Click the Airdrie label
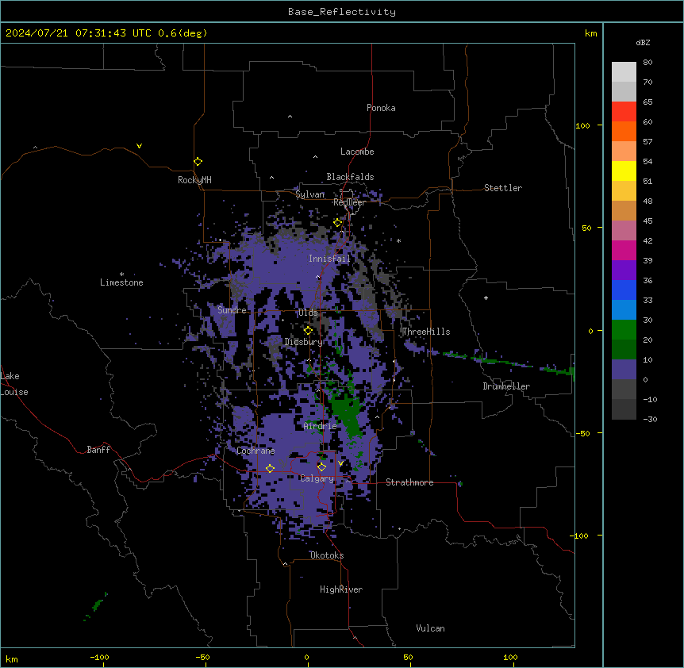Viewport: 684px width, 668px height. (321, 426)
